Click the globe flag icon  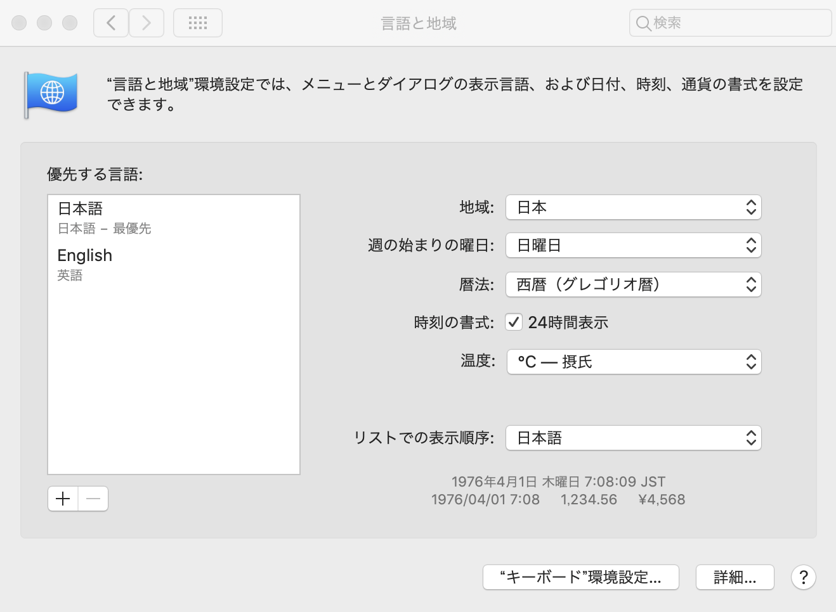click(52, 94)
